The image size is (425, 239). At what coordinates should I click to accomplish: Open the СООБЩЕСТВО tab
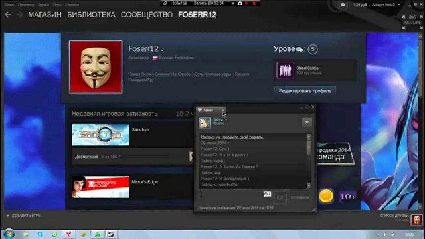[147, 15]
